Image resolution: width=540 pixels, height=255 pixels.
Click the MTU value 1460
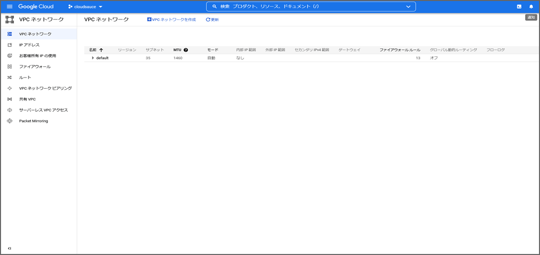(178, 58)
